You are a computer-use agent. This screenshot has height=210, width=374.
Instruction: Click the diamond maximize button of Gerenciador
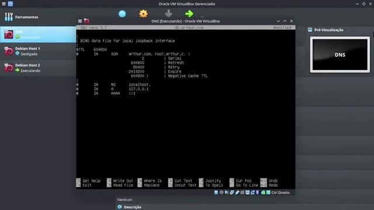tap(363, 4)
